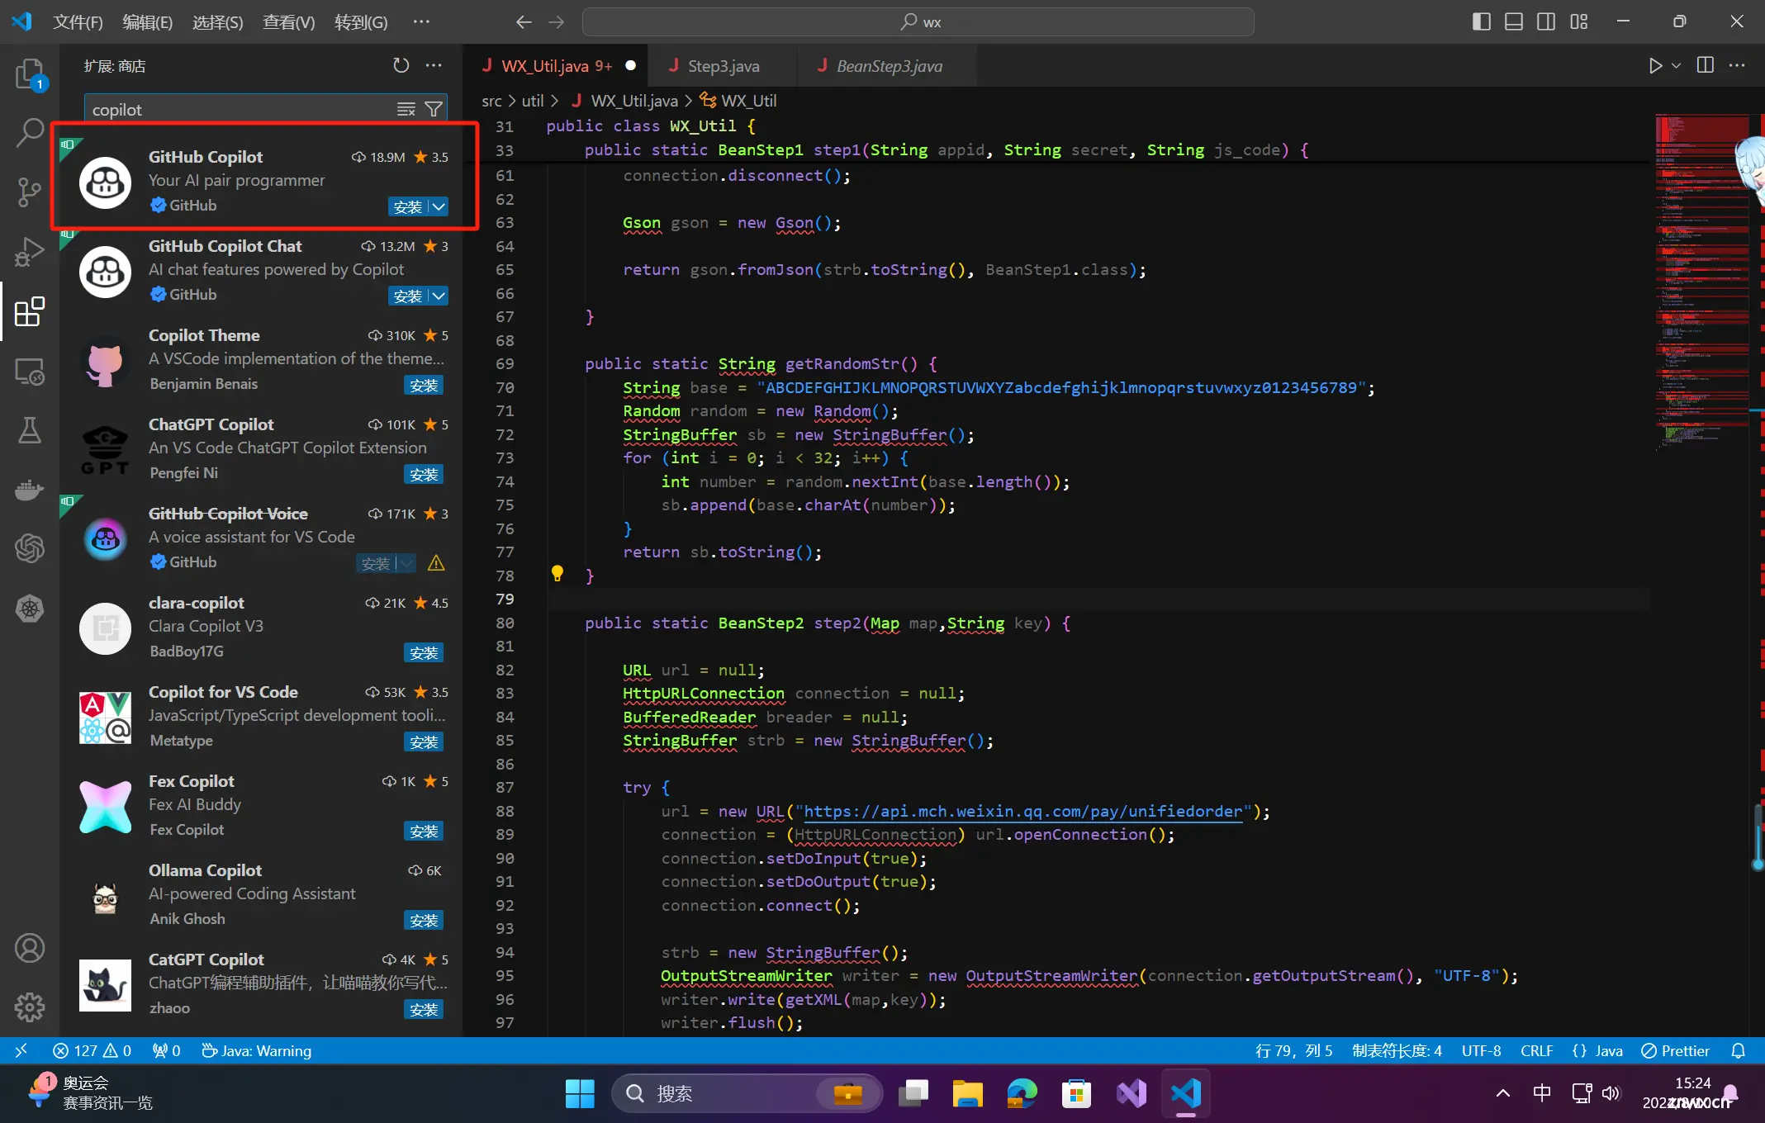Open install dropdown for GitHub Copilot Voice
1765x1123 pixels.
[x=406, y=563]
